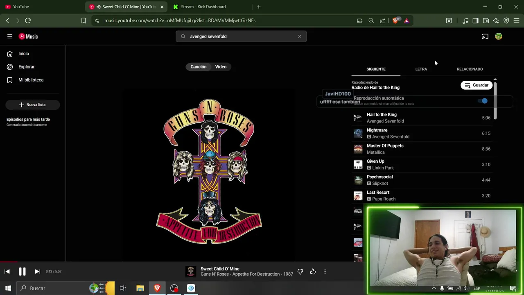This screenshot has width=524, height=295.
Task: Clear the search box with the X
Action: click(300, 36)
